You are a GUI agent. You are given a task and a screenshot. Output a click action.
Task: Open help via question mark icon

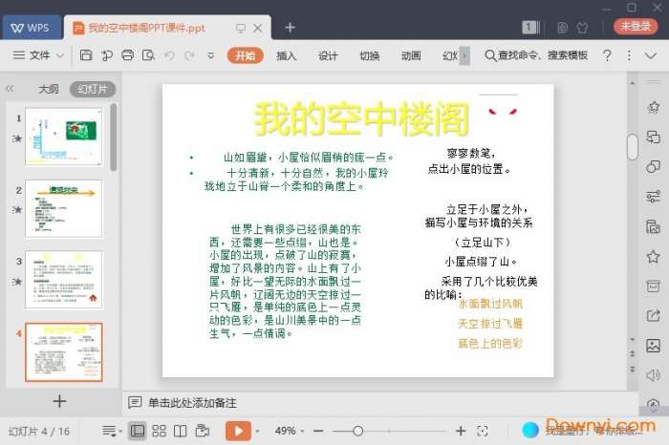coord(607,55)
